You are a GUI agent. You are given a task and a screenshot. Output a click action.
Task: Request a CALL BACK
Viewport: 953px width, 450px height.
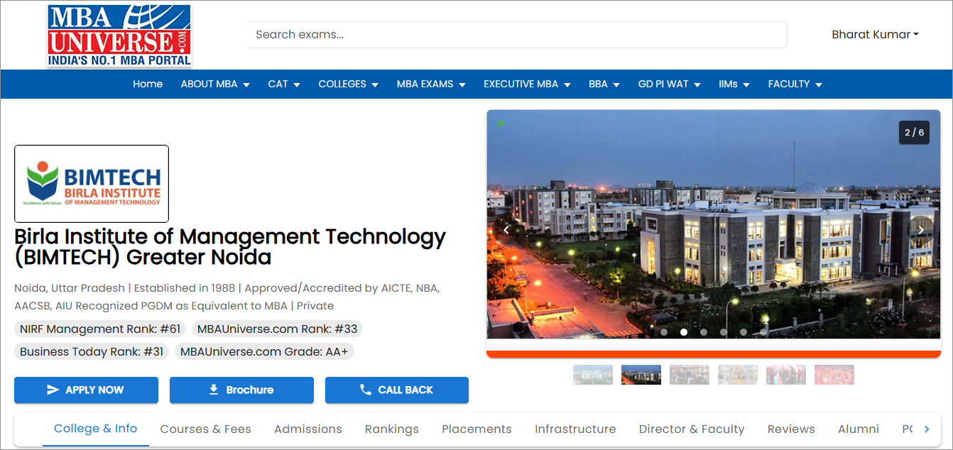click(x=397, y=390)
